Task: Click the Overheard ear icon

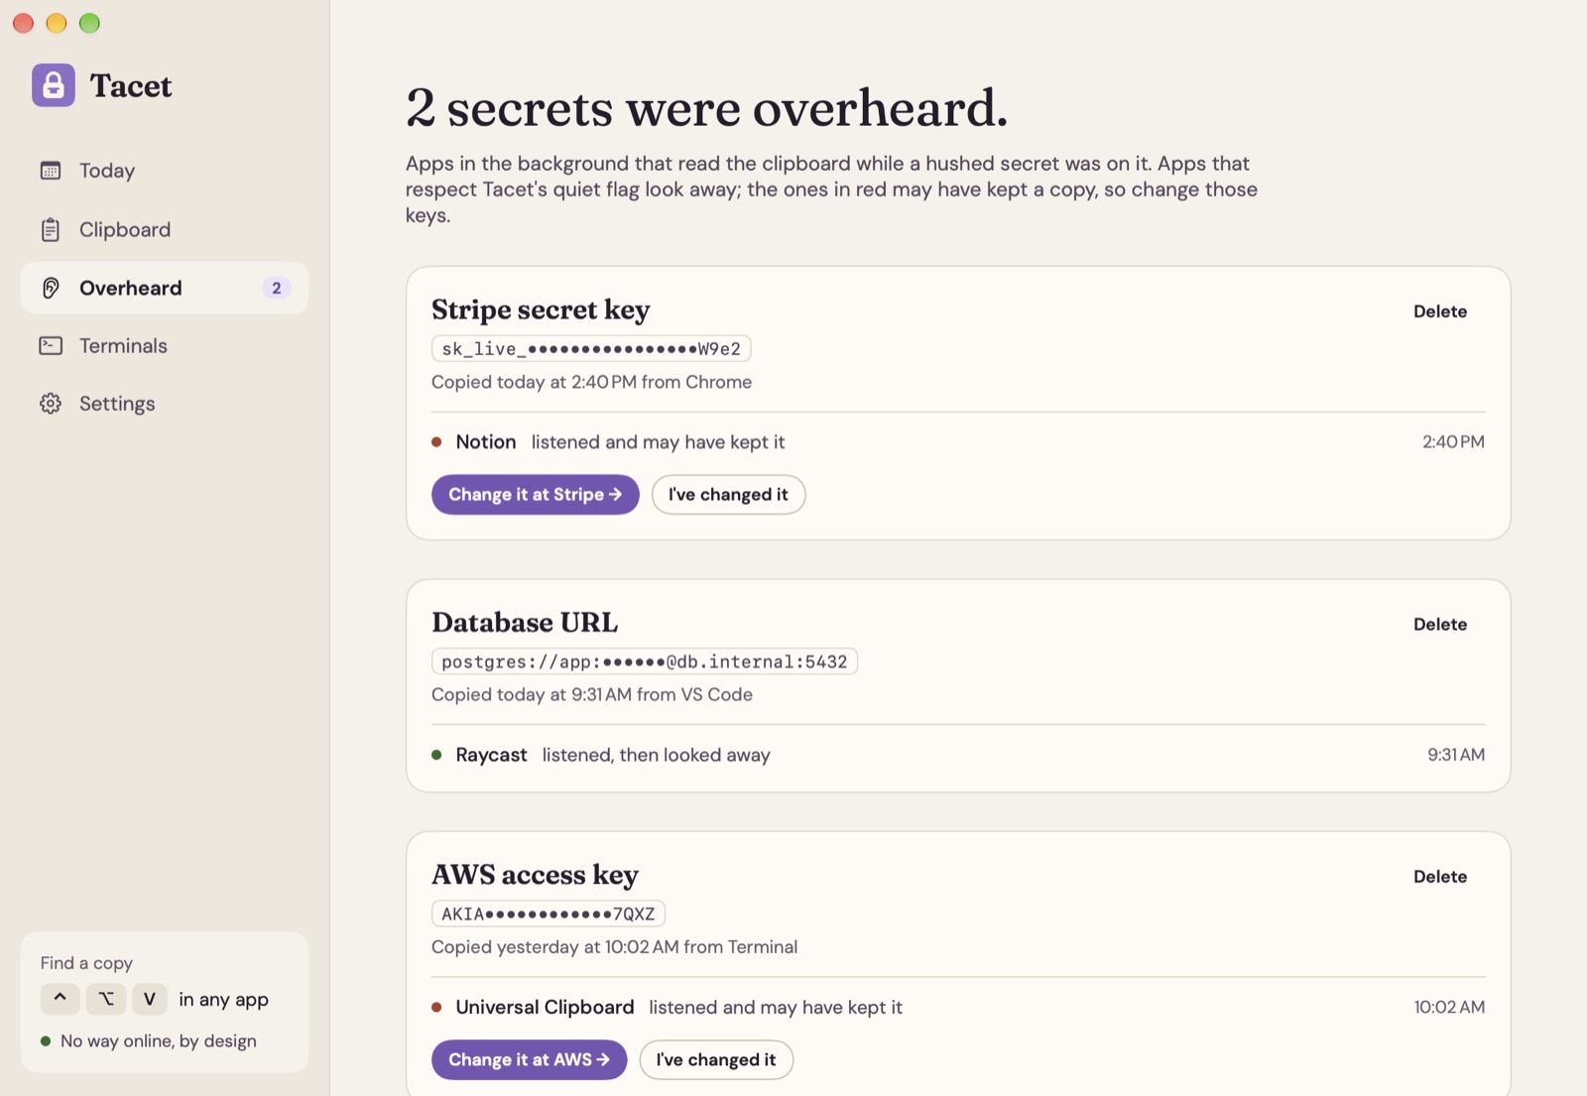Action: click(51, 288)
